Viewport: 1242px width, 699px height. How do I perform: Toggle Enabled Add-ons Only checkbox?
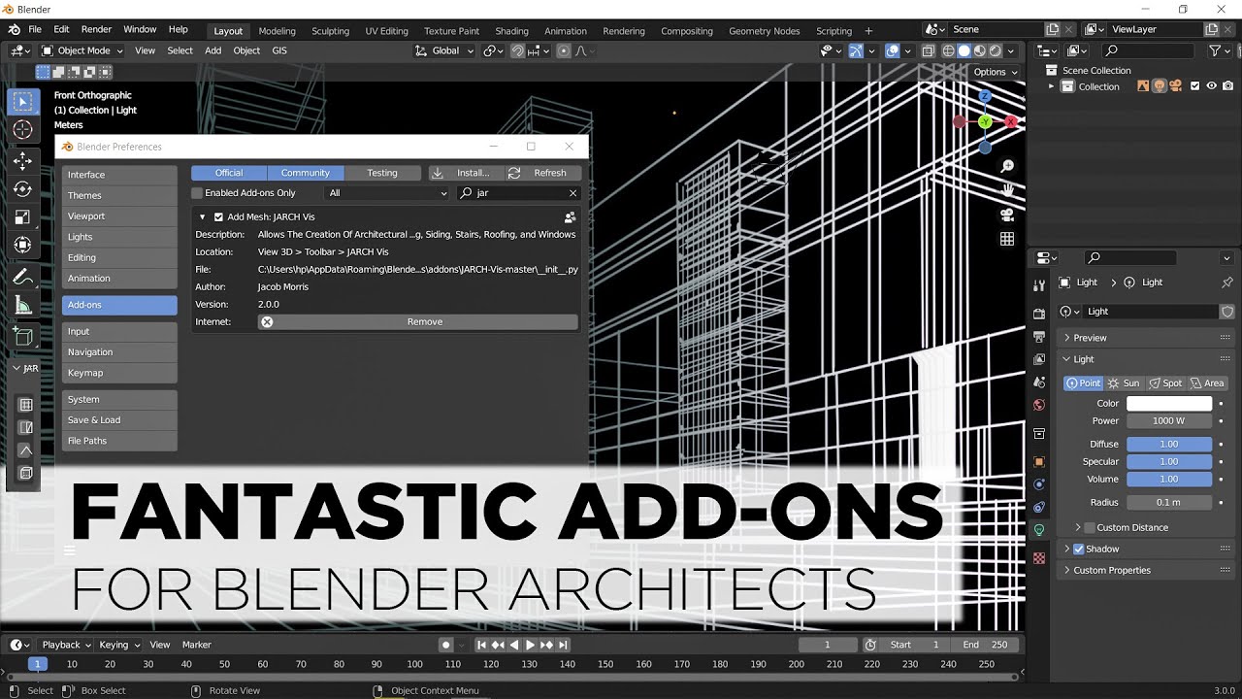197,193
